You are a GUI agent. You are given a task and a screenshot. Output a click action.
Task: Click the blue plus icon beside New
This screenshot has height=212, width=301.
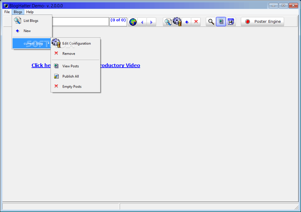(x=18, y=31)
